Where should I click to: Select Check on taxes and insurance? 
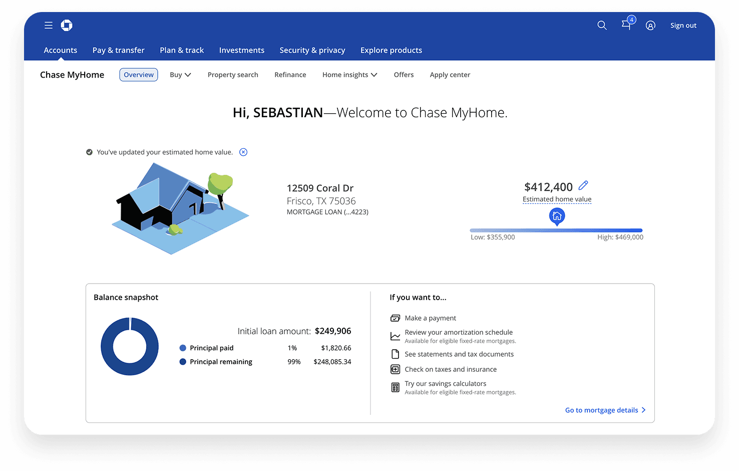pos(451,369)
